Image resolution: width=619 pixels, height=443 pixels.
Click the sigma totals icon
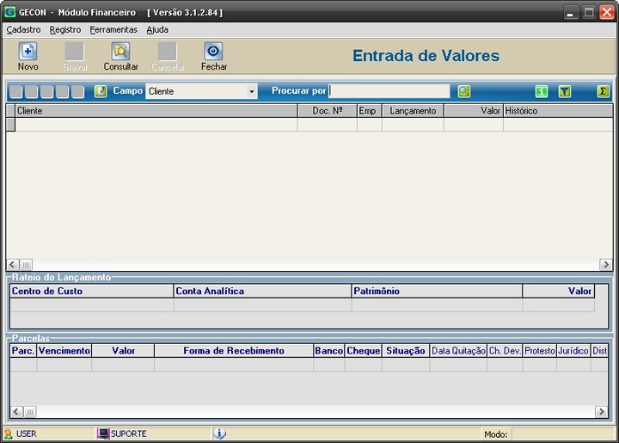(603, 91)
